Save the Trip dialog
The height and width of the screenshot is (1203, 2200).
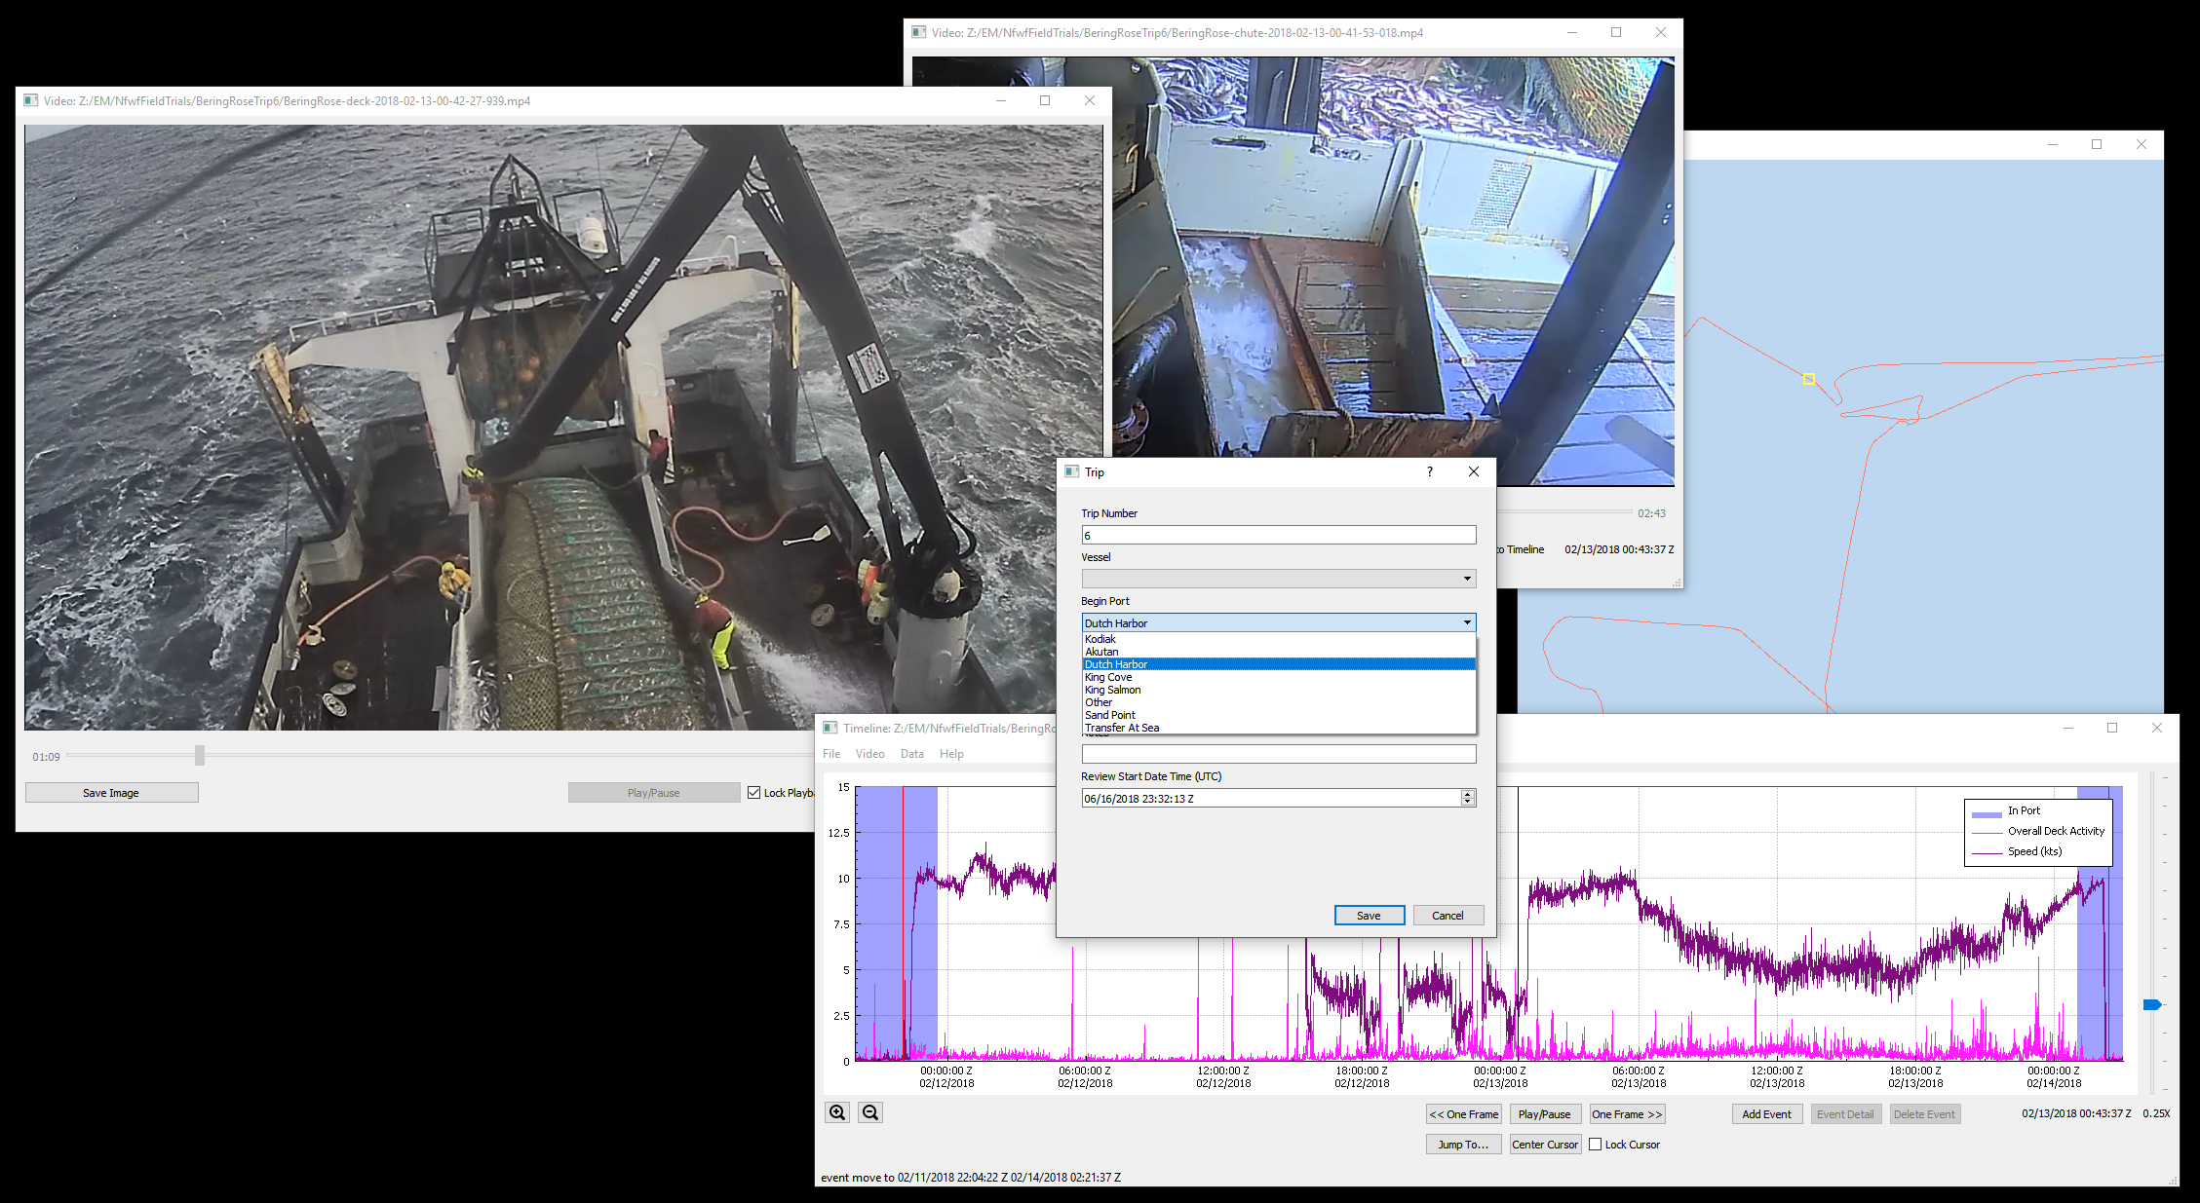[1369, 916]
